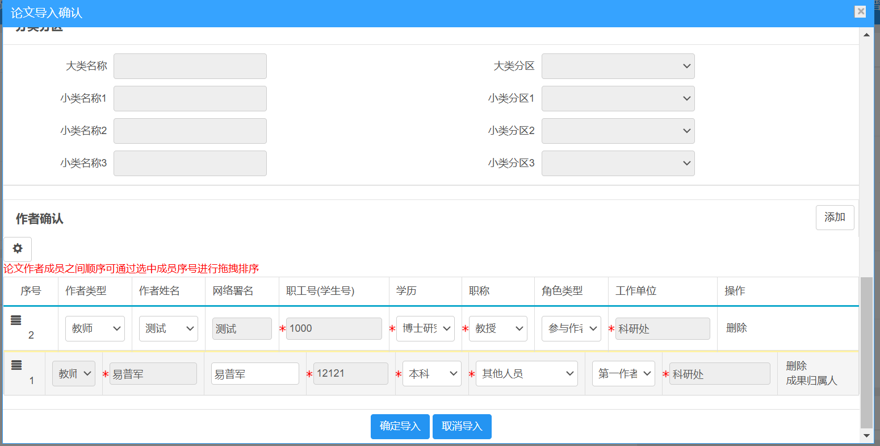Click the drag handle icon for row 1
The width and height of the screenshot is (880, 446).
coord(16,365)
